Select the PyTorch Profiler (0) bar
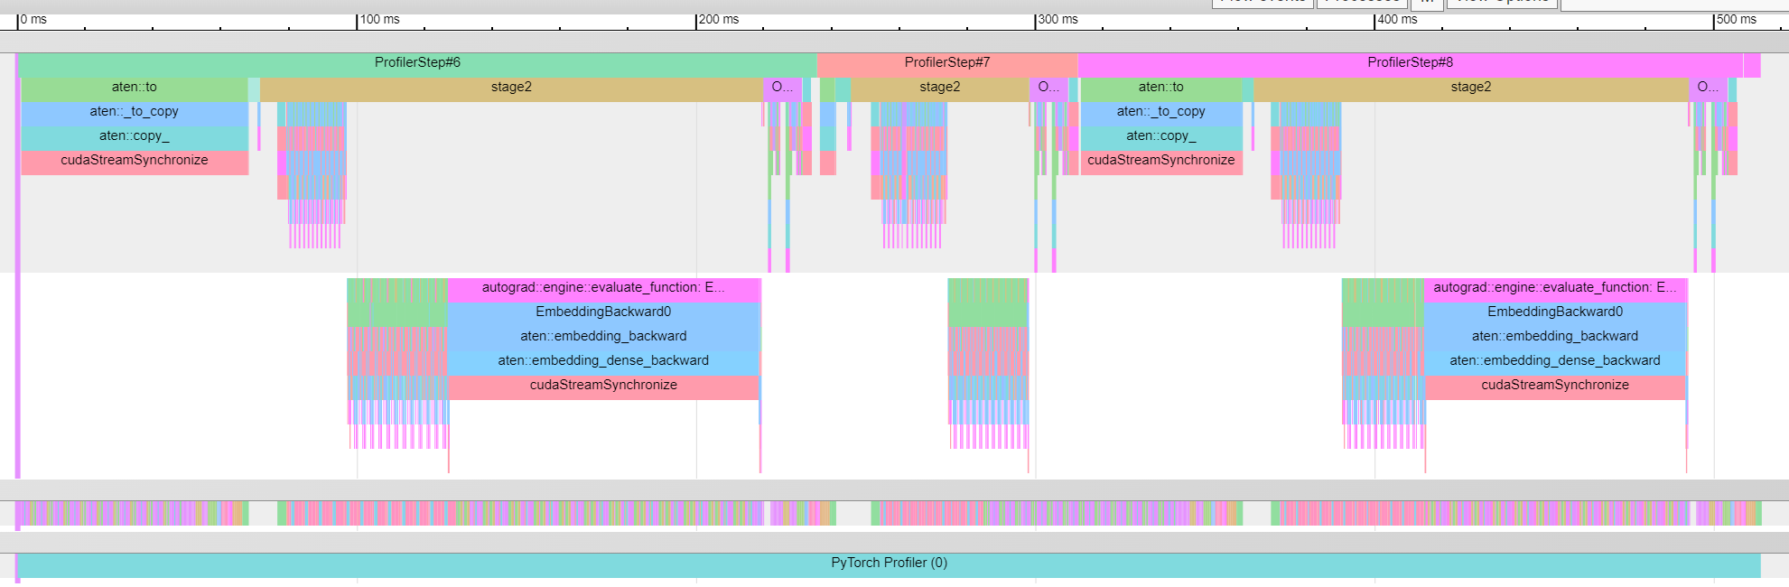1789x587 pixels. (889, 564)
